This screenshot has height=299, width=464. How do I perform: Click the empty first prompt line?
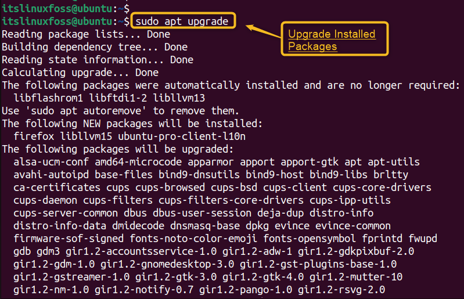(x=66, y=8)
